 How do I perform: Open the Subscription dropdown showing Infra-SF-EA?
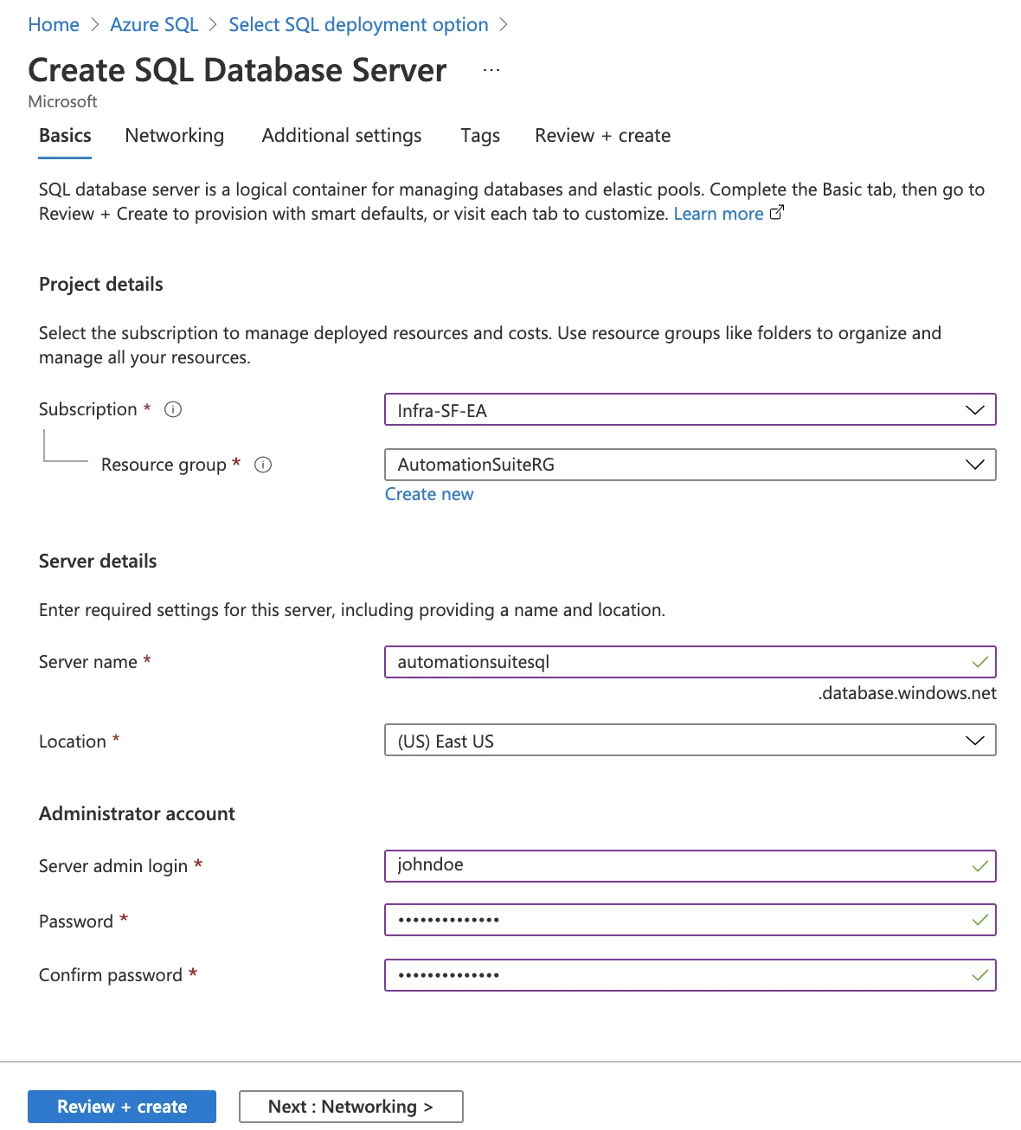pyautogui.click(x=690, y=409)
